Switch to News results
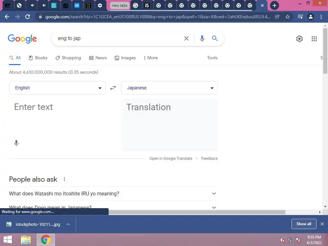The image size is (328, 246). click(98, 58)
